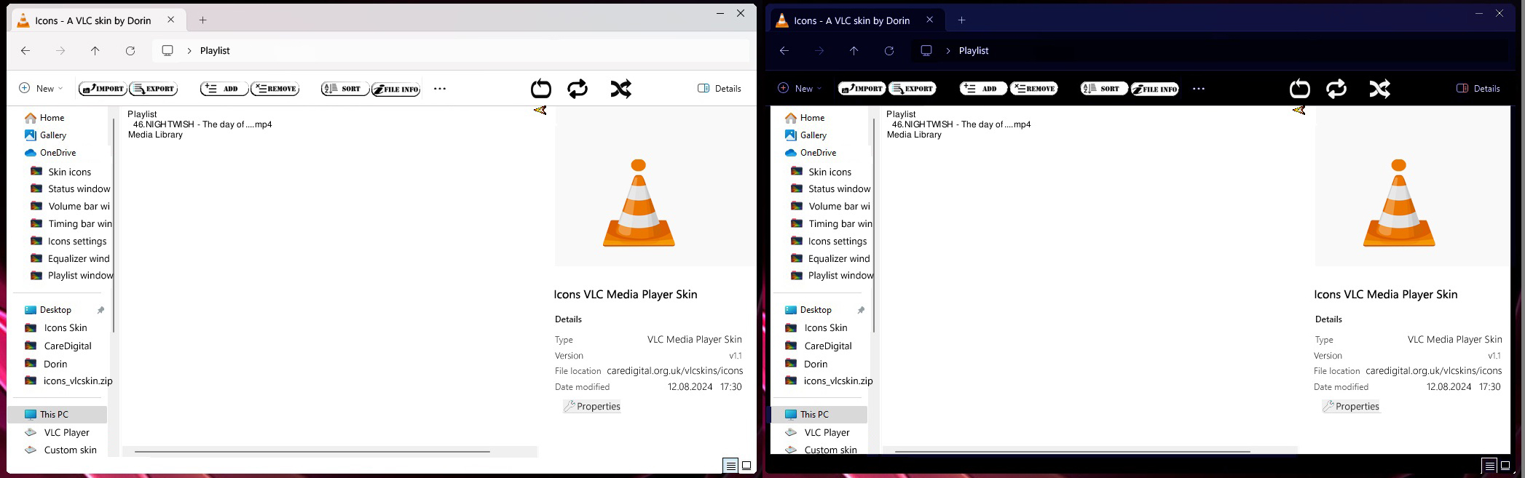1525x478 pixels.
Task: Click the Remove button in the light window
Action: [x=275, y=89]
